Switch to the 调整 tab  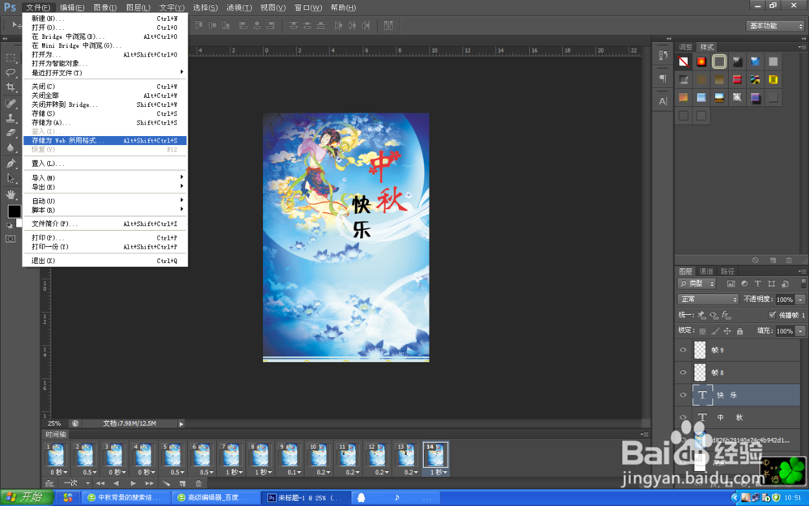(x=685, y=47)
